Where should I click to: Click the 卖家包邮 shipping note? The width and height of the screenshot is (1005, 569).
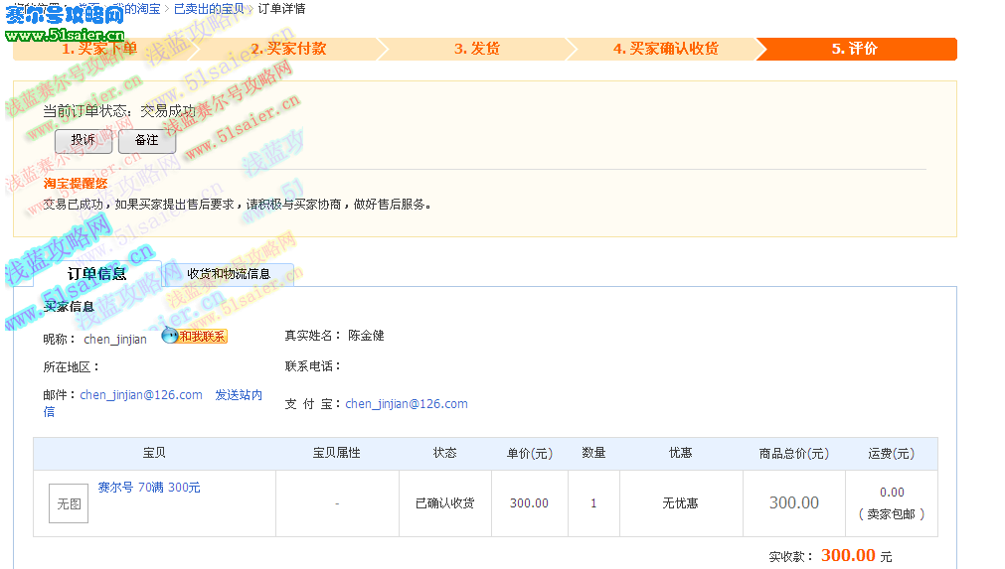tap(891, 514)
